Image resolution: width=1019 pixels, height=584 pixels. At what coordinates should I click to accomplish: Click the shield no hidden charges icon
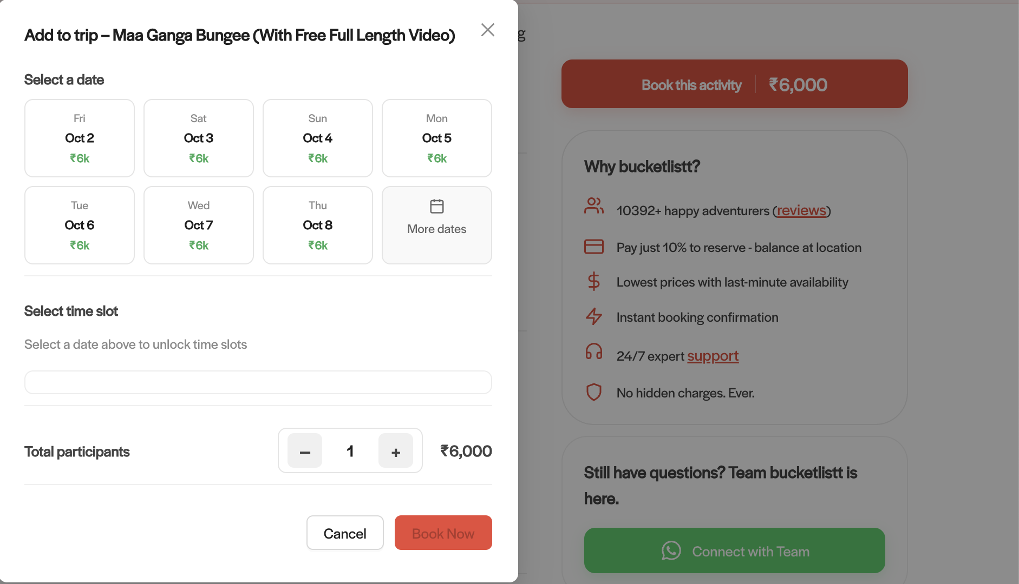pos(594,392)
